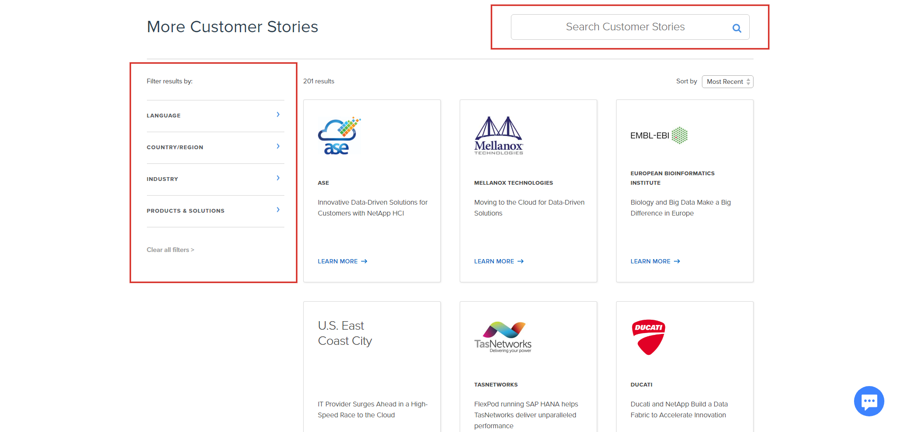Click the 201 results count
This screenshot has width=900, height=432.
click(x=318, y=81)
